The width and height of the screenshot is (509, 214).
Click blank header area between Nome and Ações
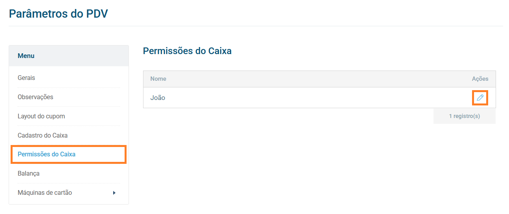tap(314, 79)
